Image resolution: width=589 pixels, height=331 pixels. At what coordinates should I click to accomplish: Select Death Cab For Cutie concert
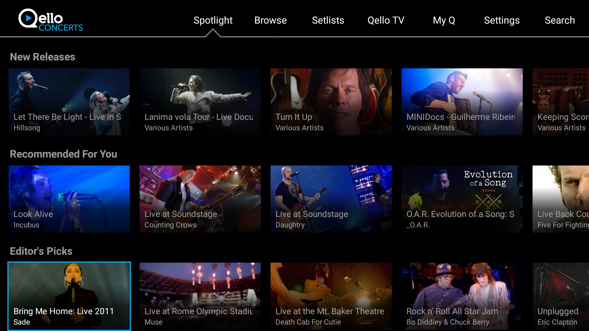click(x=331, y=296)
